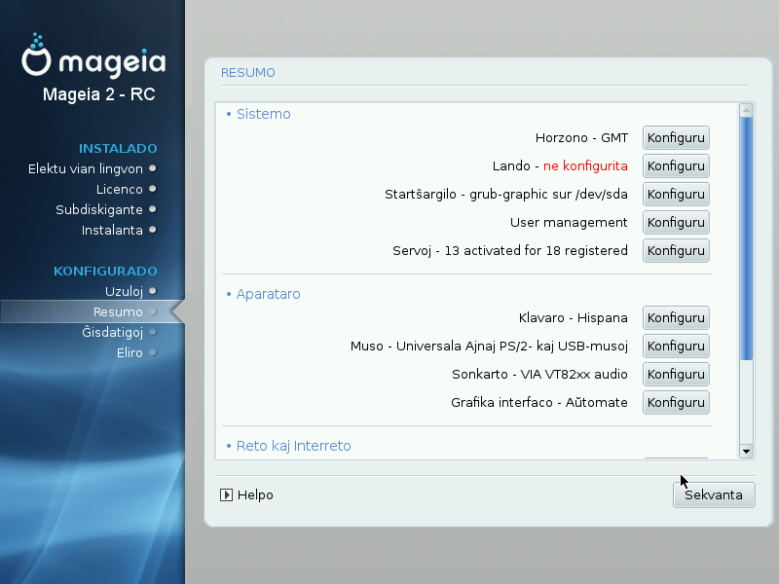Select the Ĝisdatigoj step
Viewport: 779px width, 584px height.
click(112, 332)
